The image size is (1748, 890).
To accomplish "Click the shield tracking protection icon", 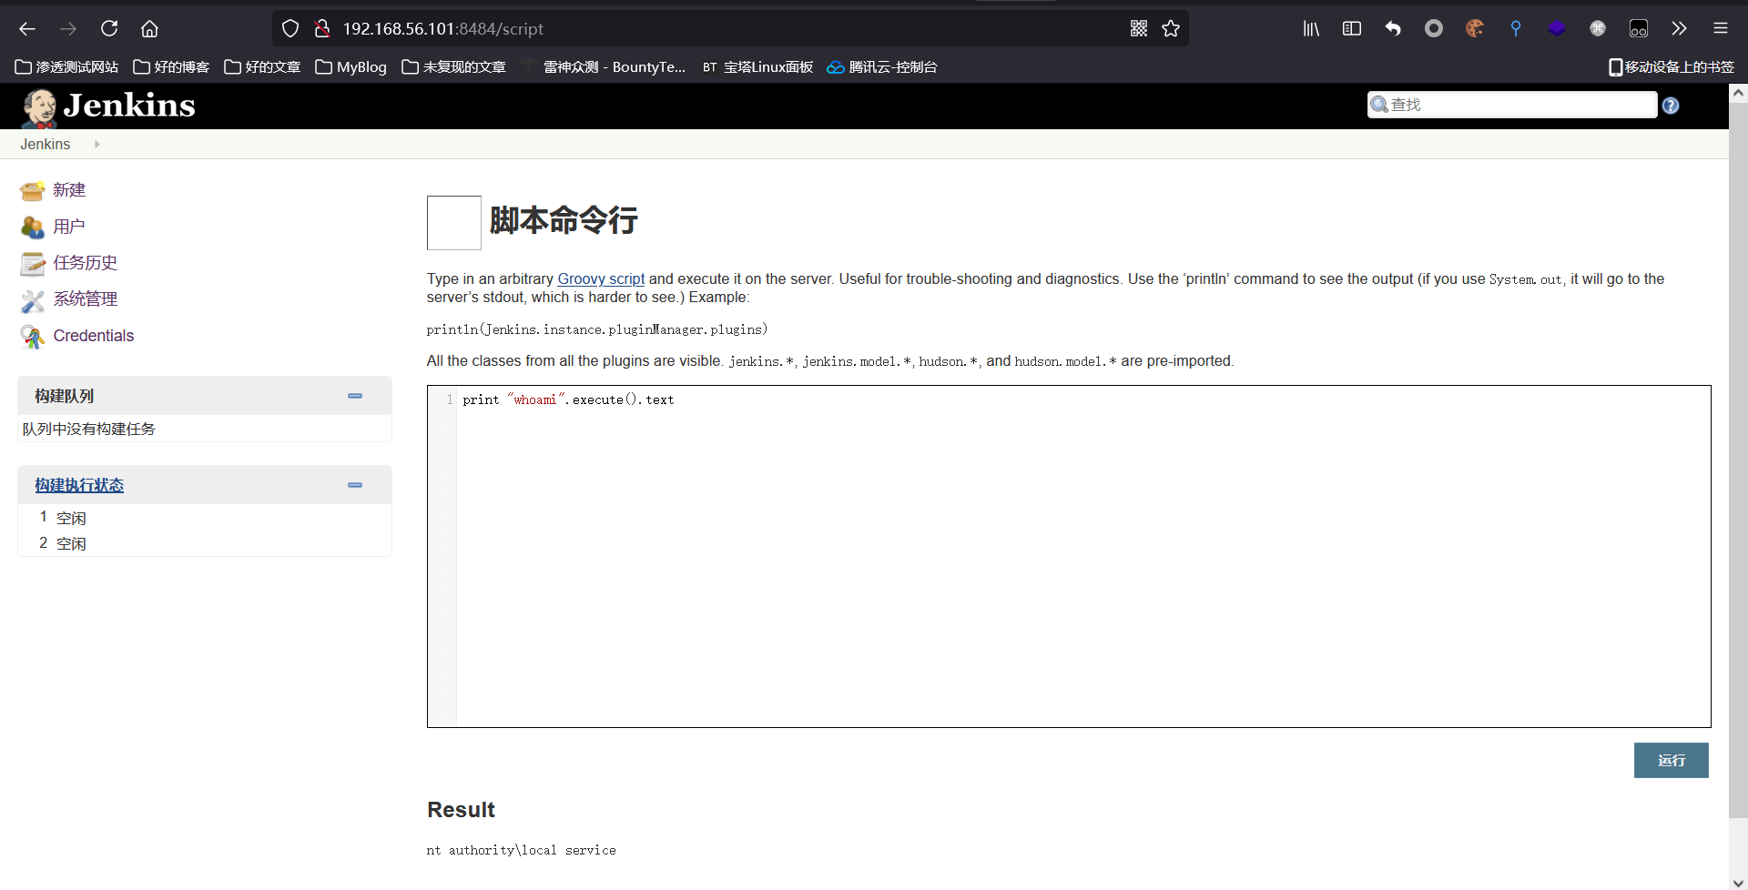I will pyautogui.click(x=290, y=29).
